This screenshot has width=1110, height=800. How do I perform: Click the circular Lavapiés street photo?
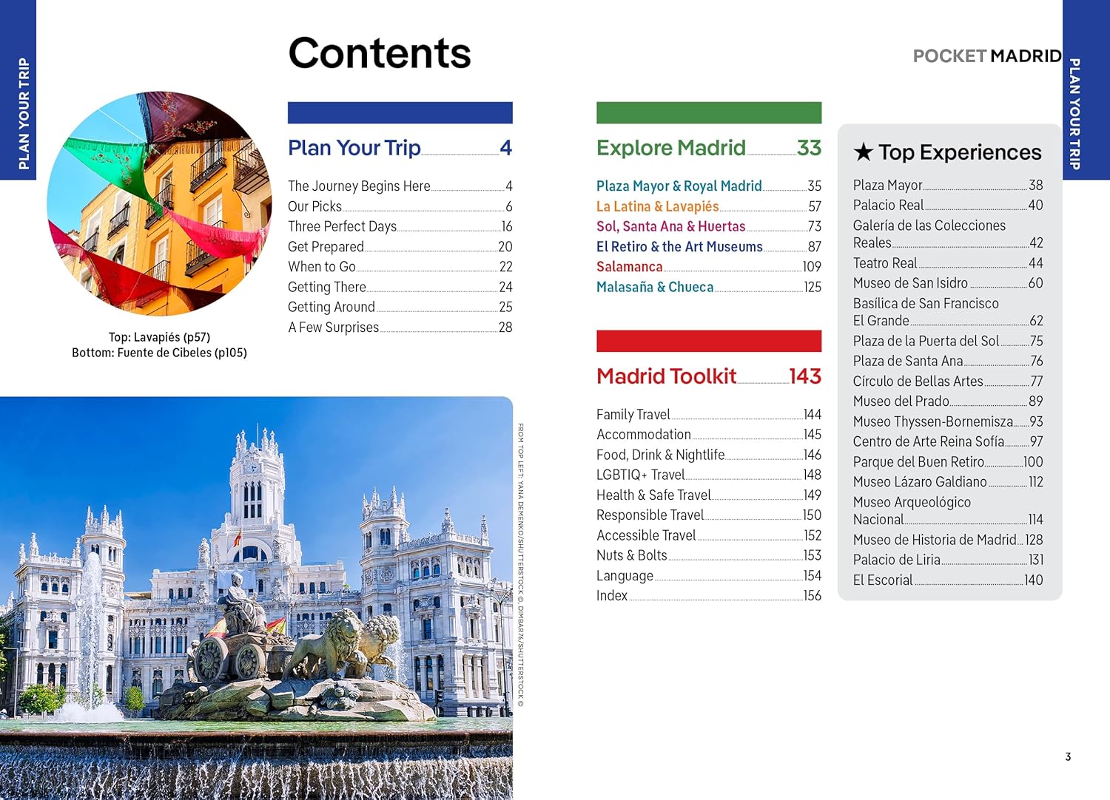(x=159, y=203)
